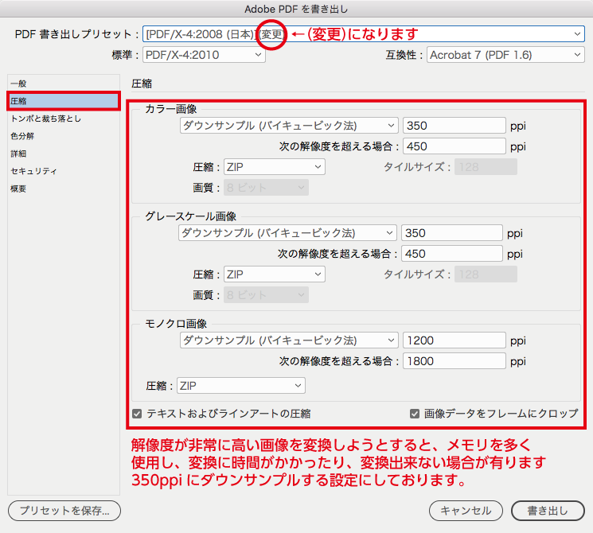Open the PDF書き出しプリセット dropdown
This screenshot has height=533, width=593.
(364, 34)
